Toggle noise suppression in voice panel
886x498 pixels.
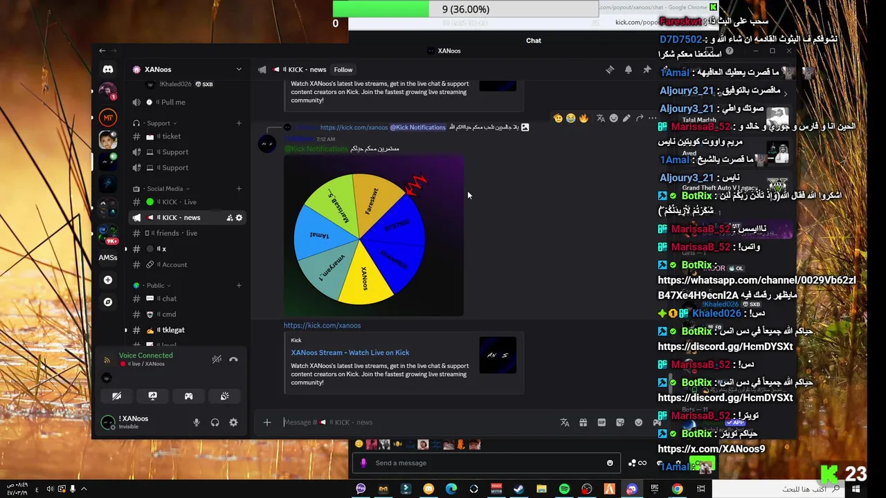click(x=217, y=359)
